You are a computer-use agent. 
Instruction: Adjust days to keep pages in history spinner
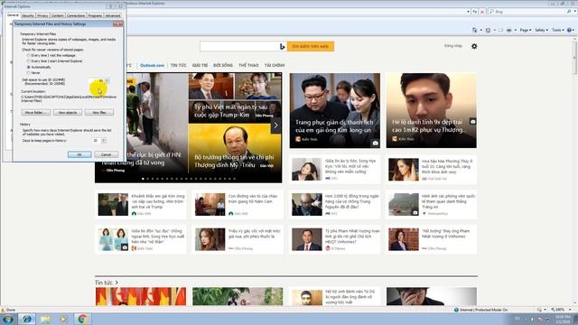(104, 141)
